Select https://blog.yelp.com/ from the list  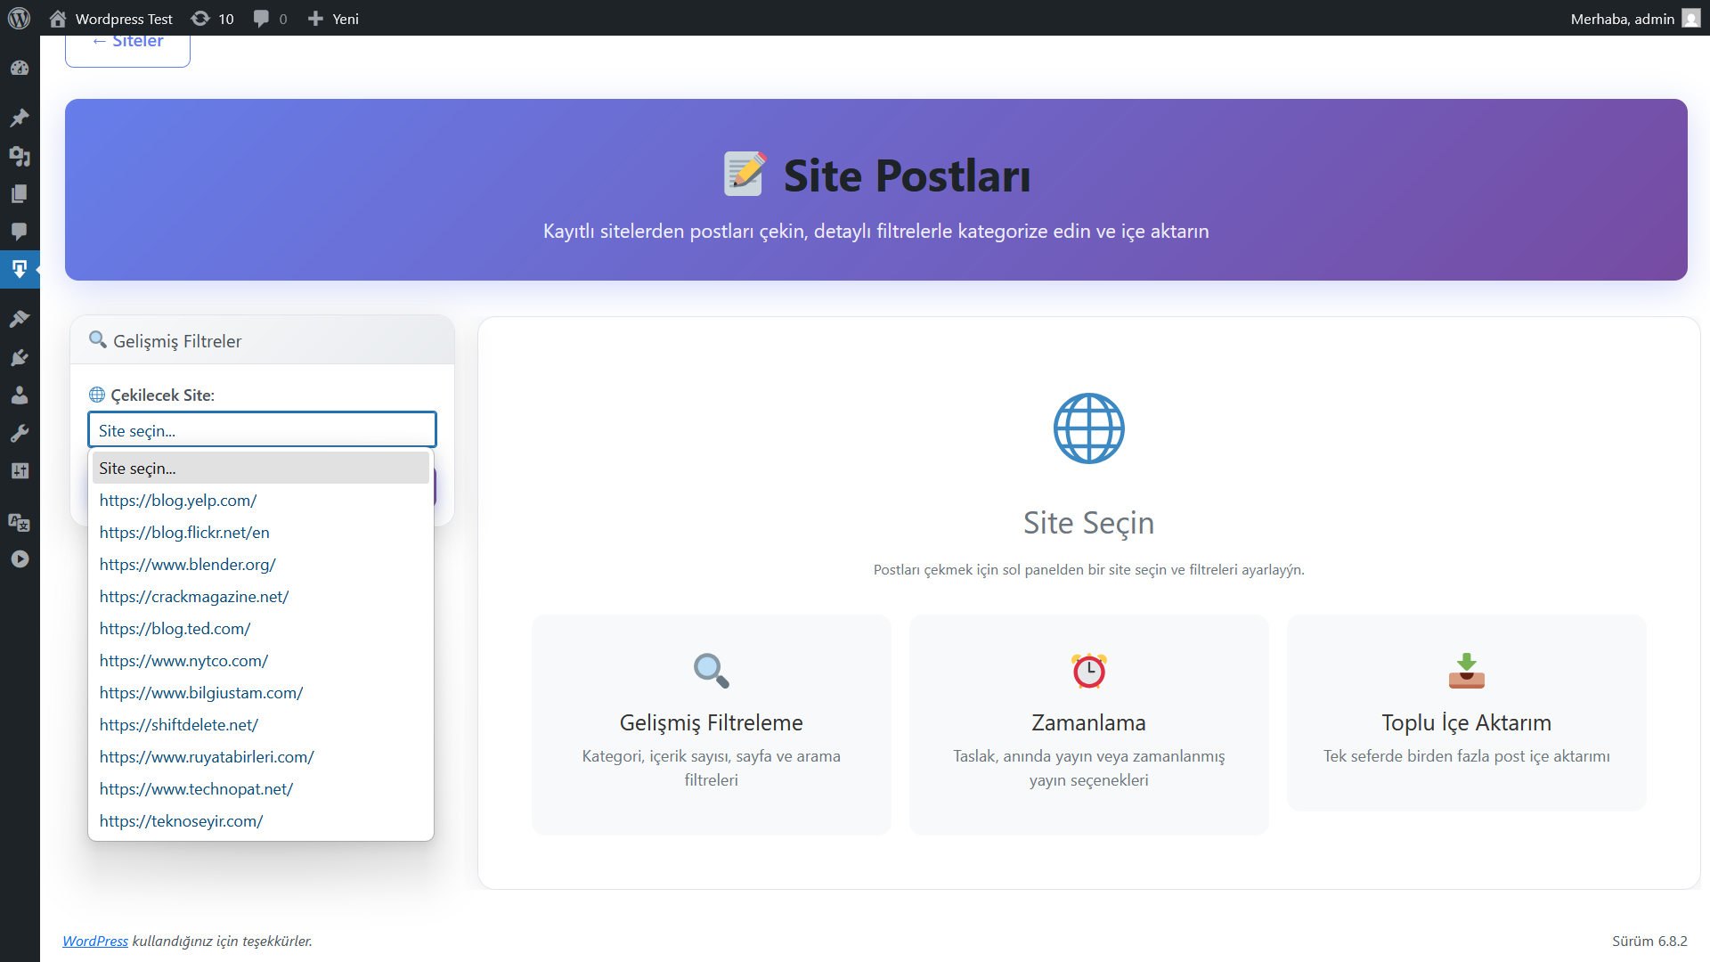[261, 500]
